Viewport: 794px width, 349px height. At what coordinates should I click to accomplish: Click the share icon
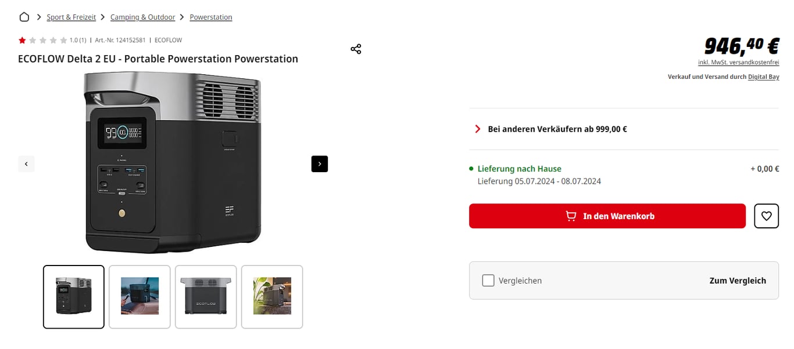point(356,49)
